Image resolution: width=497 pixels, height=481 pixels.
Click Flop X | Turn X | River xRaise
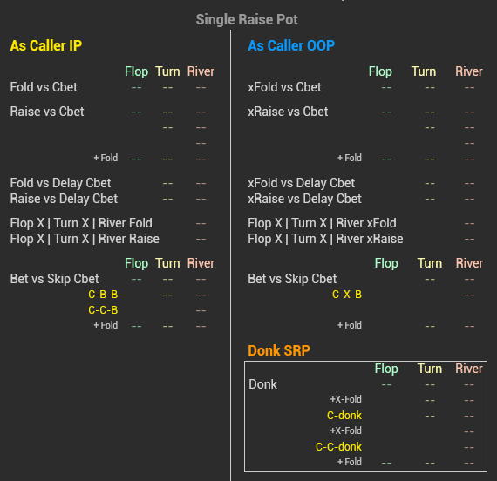pos(325,239)
